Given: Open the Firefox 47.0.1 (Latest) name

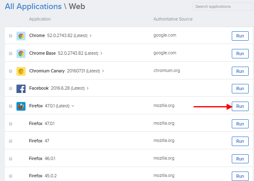Looking at the screenshot, I should pos(36,106).
